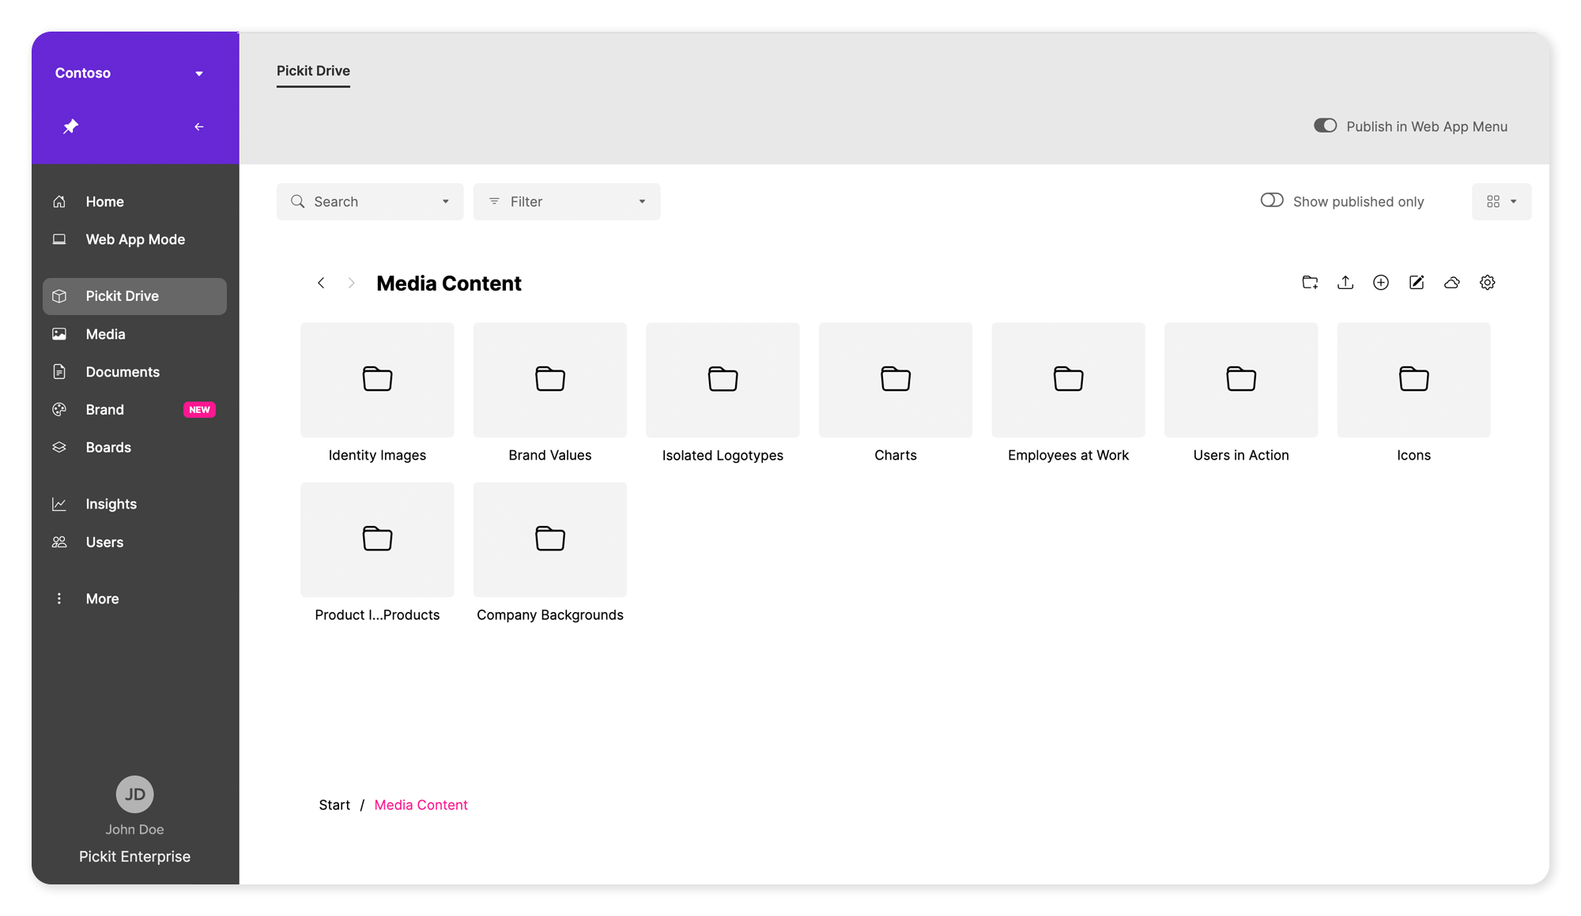1581x916 pixels.
Task: Select the edit collection pencil icon
Action: (x=1417, y=282)
